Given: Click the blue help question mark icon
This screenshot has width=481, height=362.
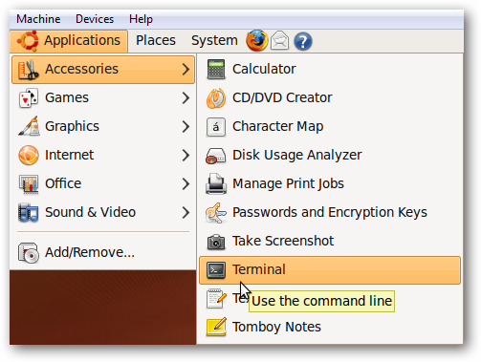Looking at the screenshot, I should point(303,41).
